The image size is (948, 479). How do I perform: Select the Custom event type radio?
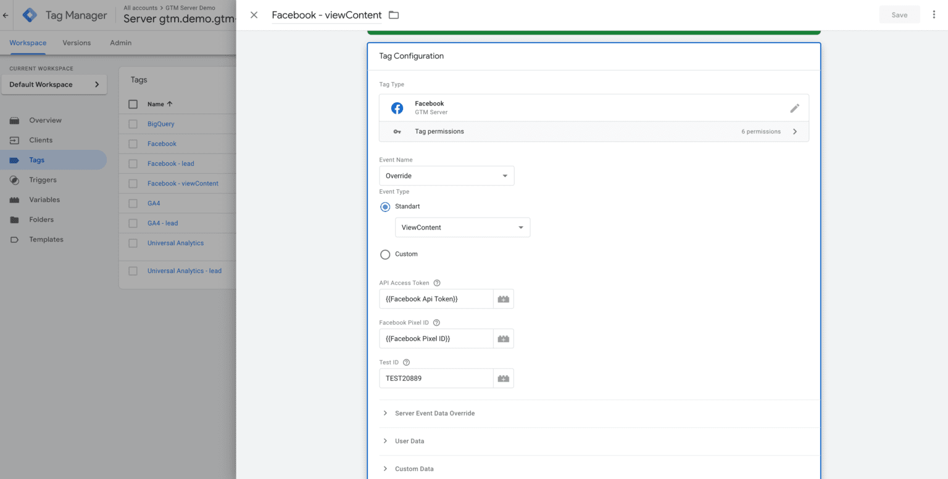coord(385,254)
